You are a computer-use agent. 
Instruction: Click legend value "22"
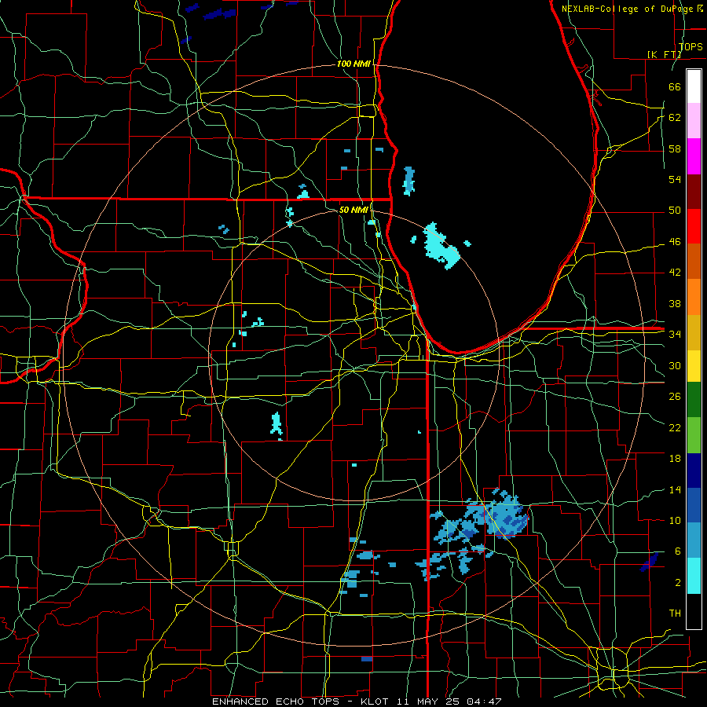pos(675,427)
